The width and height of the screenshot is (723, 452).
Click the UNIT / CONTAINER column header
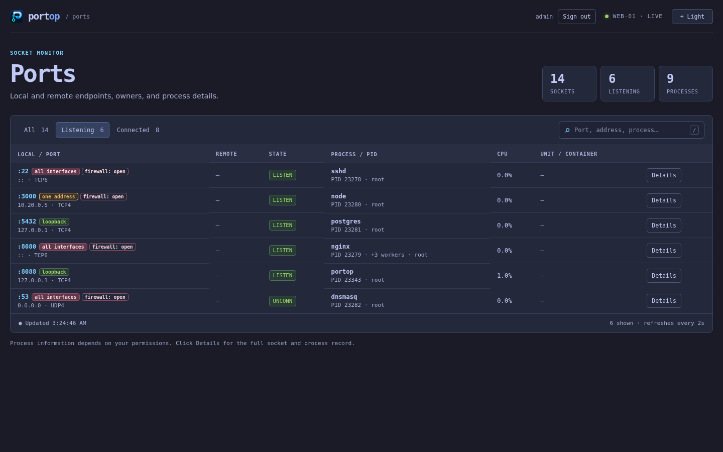coord(569,154)
